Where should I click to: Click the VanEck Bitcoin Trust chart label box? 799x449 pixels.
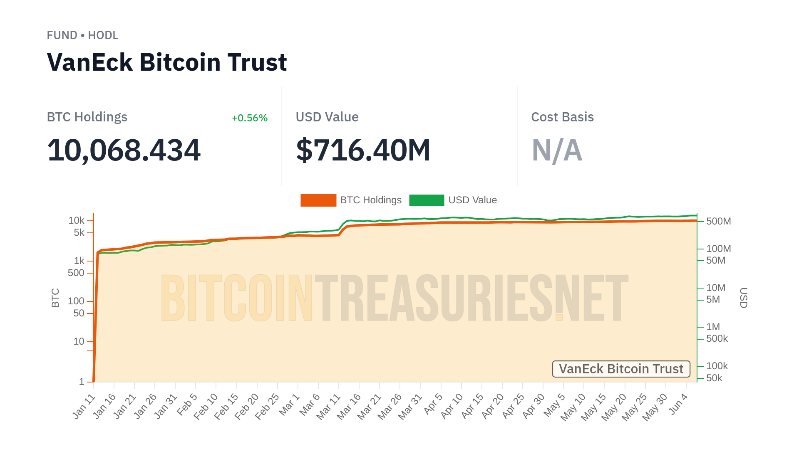pyautogui.click(x=621, y=369)
